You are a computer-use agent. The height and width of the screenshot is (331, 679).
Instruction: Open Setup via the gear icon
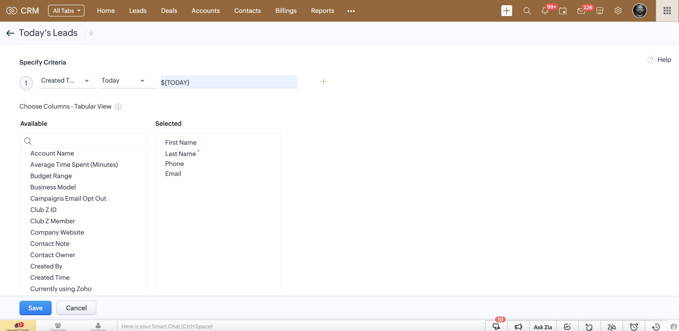coord(618,11)
